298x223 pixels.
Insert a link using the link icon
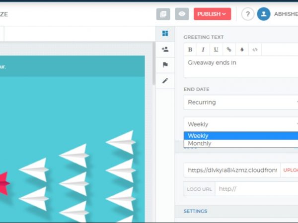click(x=228, y=50)
